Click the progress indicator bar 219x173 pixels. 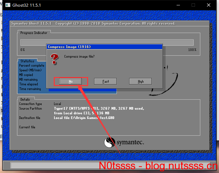click(107, 43)
